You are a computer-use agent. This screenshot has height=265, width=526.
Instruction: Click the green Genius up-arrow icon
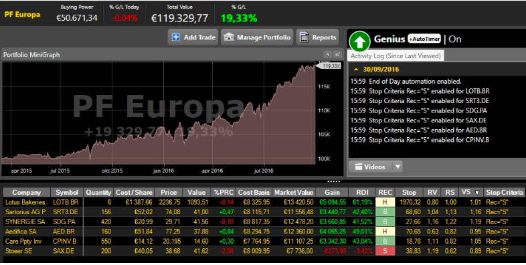(x=359, y=41)
